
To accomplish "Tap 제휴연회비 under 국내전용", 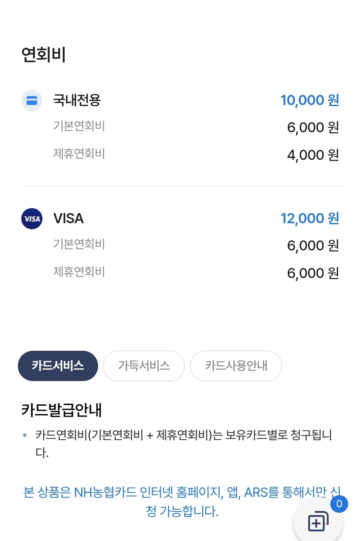I will pos(79,154).
